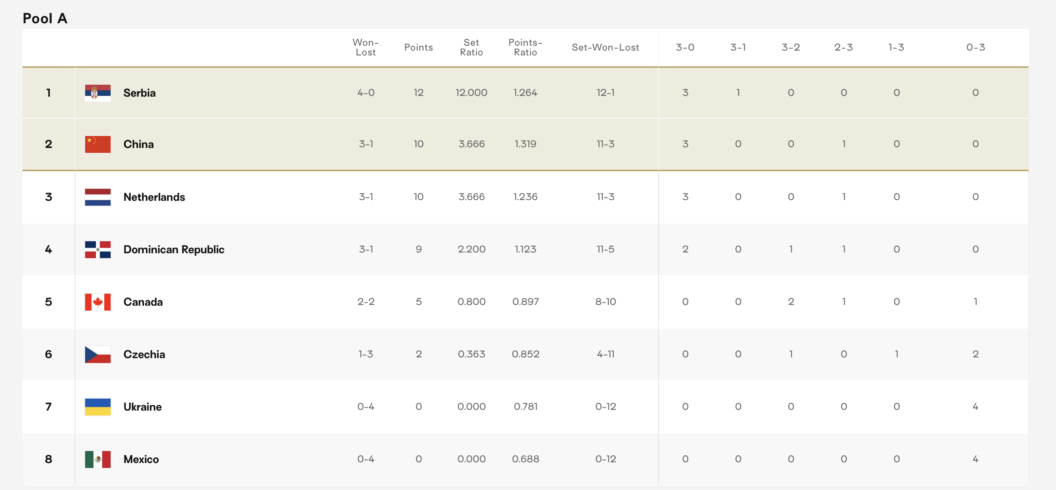Screen dimensions: 1056x490
Task: Click the 3-0 column header
Action: (685, 48)
